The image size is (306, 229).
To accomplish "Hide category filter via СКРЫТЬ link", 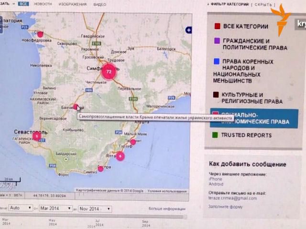I will [263, 4].
